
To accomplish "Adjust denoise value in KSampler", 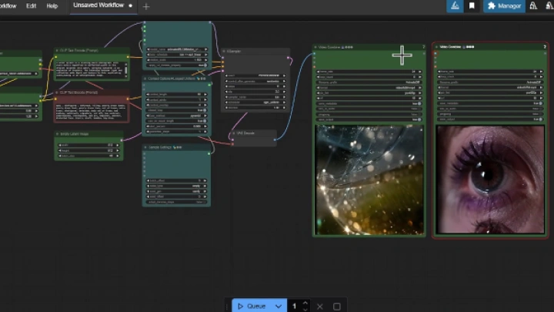I will (x=255, y=108).
